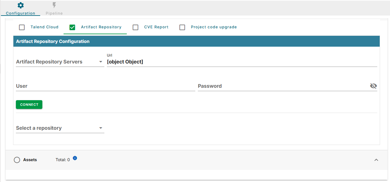This screenshot has height=182, width=390.
Task: Switch to the Talend Cloud tab
Action: tap(45, 27)
